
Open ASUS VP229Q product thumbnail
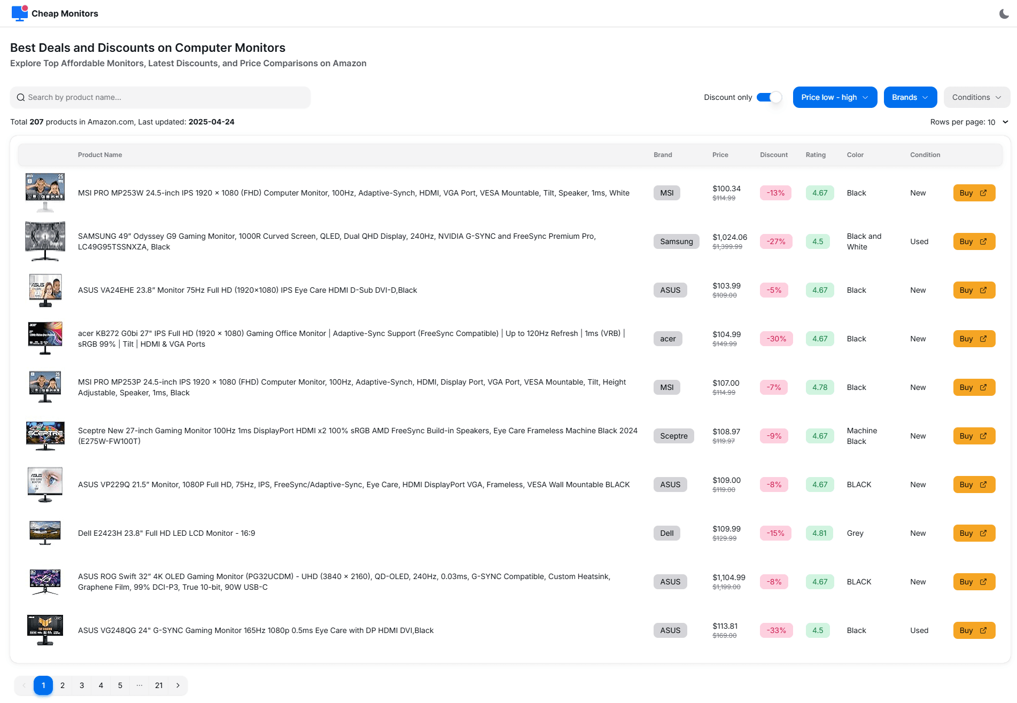(45, 485)
